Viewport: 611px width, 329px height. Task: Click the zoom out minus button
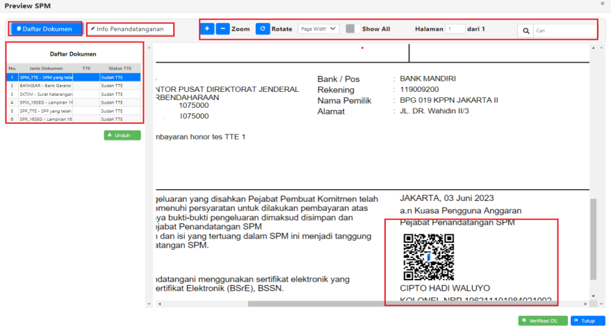[222, 29]
